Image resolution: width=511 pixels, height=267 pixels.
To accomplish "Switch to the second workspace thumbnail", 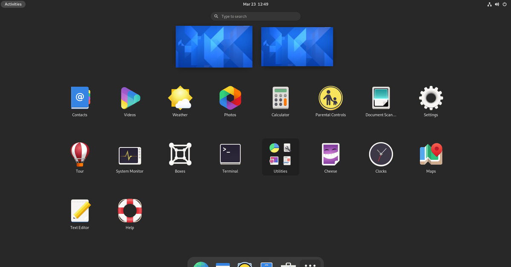I will coord(297,47).
